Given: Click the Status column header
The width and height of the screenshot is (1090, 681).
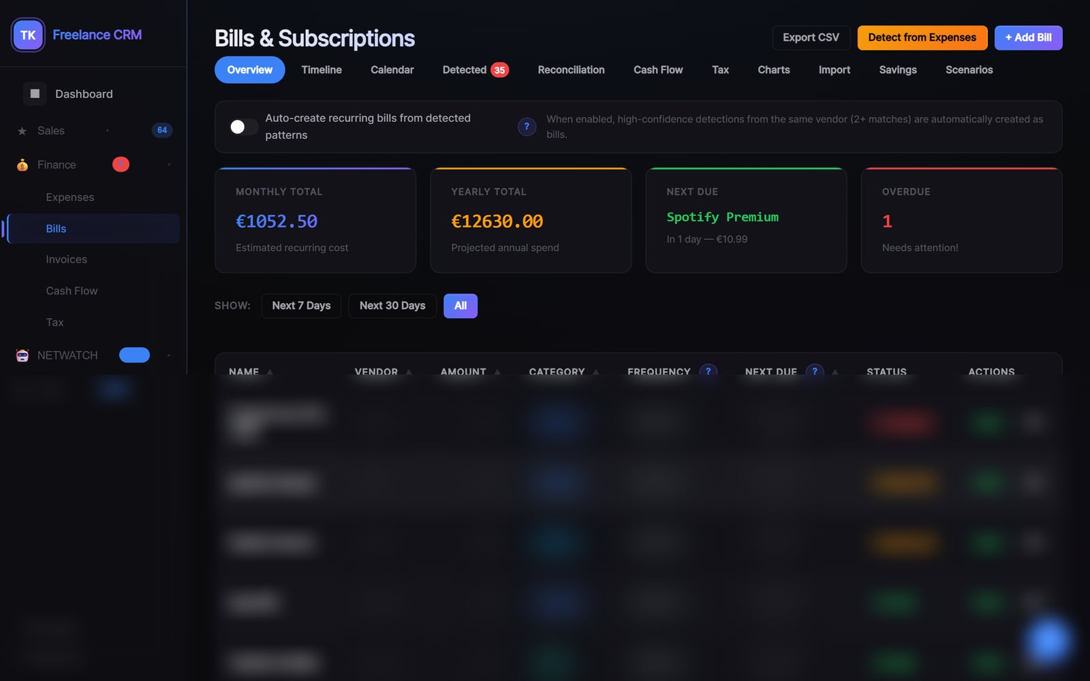Looking at the screenshot, I should pos(886,372).
